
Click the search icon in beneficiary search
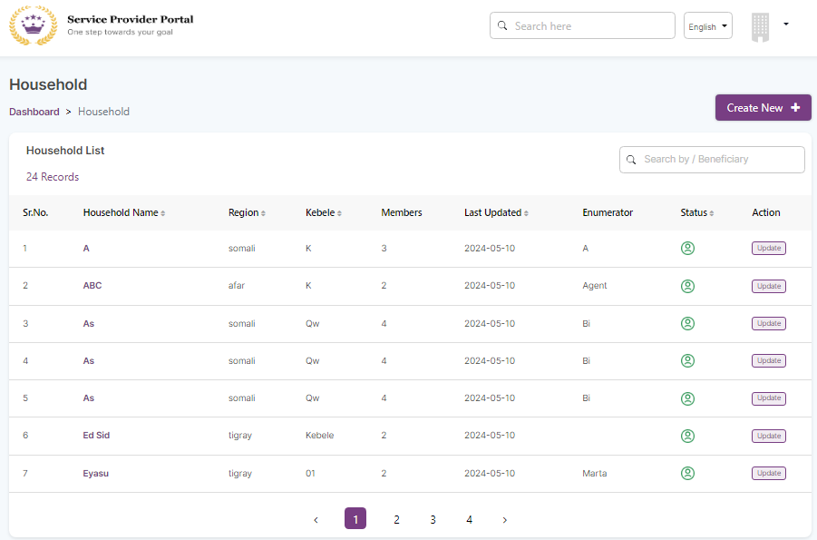[631, 160]
